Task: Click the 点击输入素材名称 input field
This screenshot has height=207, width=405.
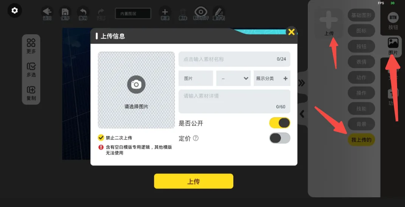Action: 234,59
